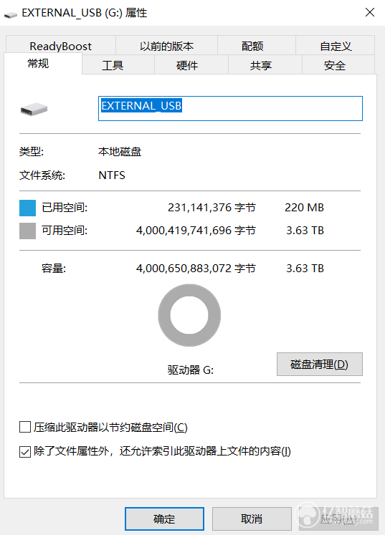Go to the 自定义 tab
Image resolution: width=385 pixels, height=535 pixels.
(x=335, y=46)
